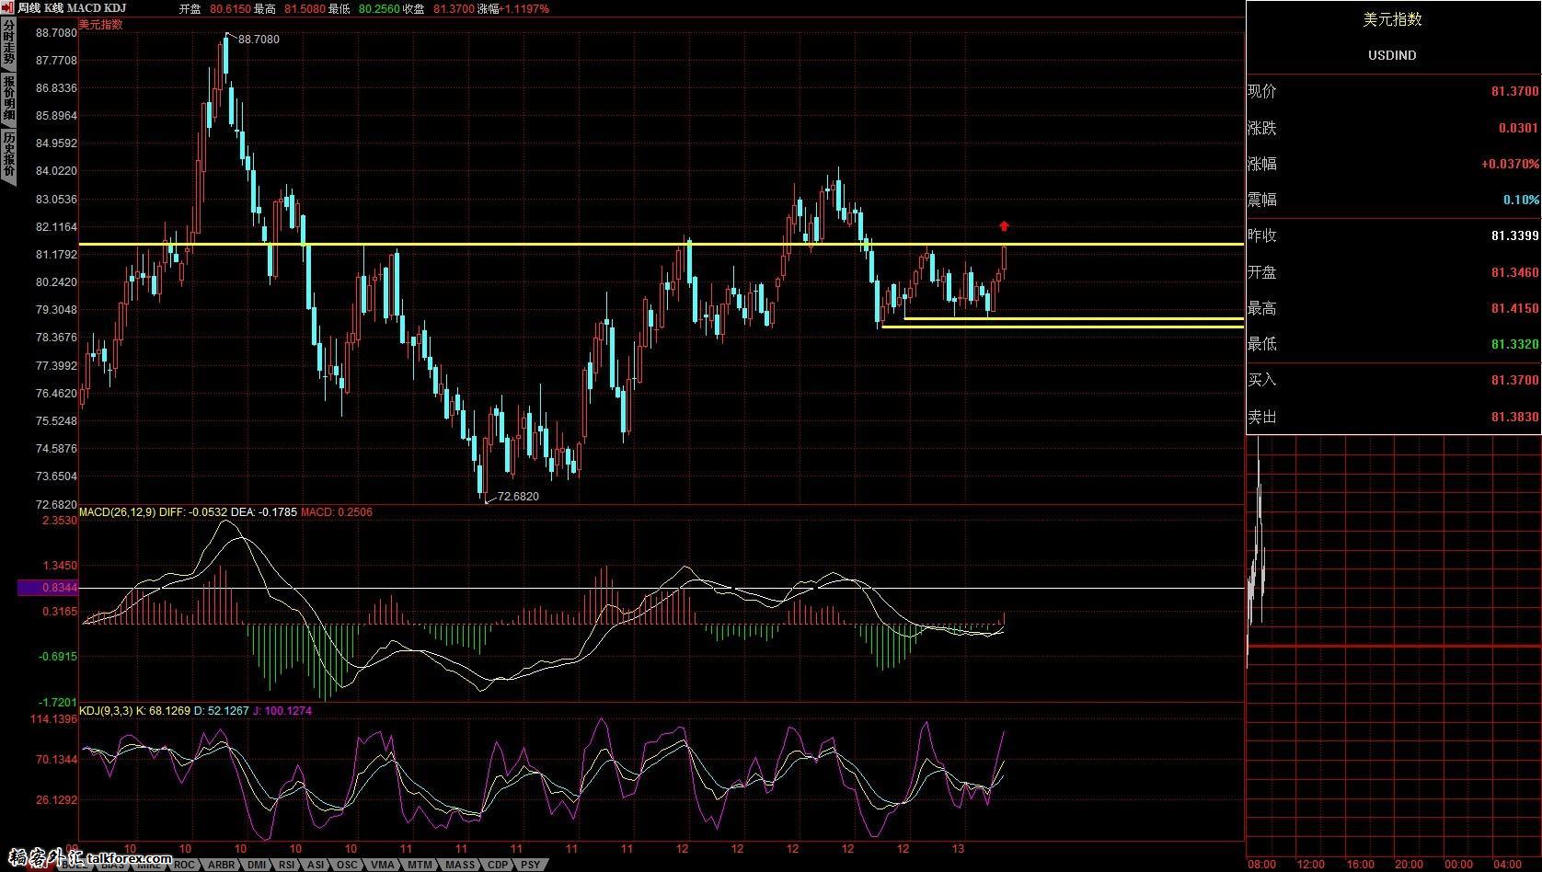Click the 72.6820 low price label
The image size is (1542, 872).
pyautogui.click(x=518, y=497)
